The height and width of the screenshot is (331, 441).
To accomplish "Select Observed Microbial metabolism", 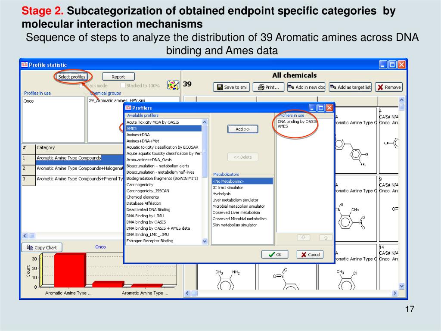I will (x=242, y=219).
